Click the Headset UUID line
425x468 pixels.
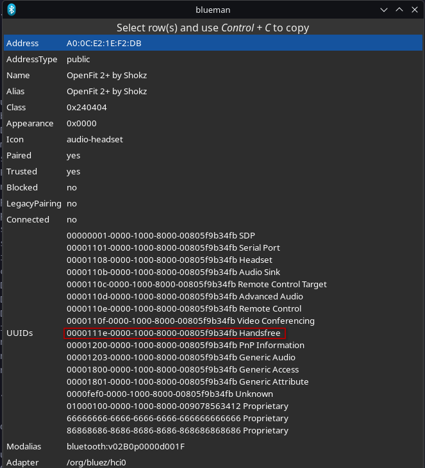169,260
